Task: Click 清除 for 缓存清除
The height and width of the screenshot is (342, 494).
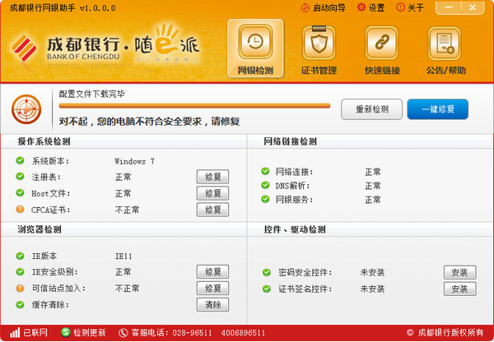Action: [x=212, y=304]
